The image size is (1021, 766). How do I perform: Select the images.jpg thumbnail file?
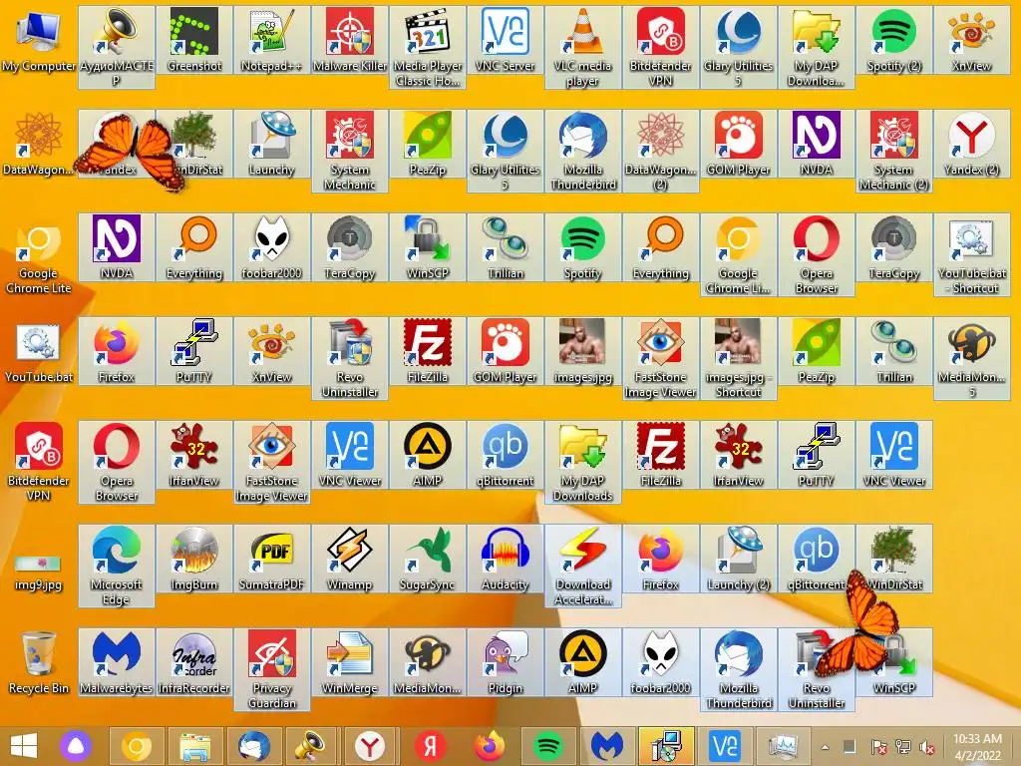582,351
